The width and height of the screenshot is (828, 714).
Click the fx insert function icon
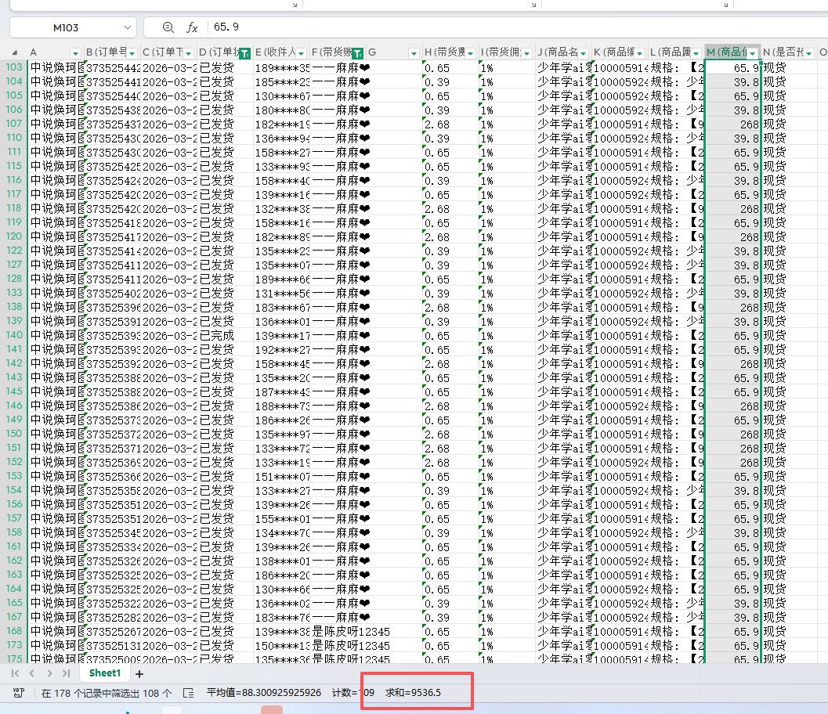191,27
